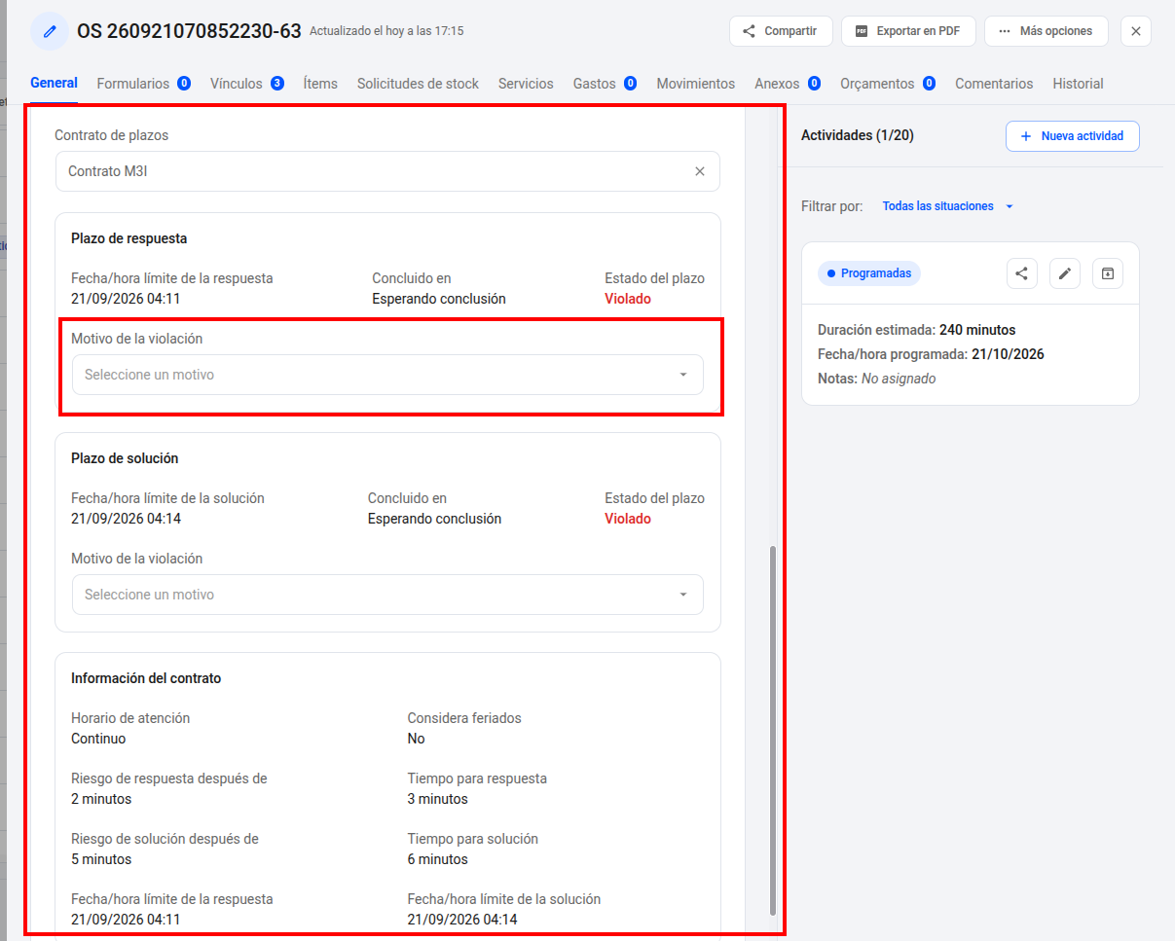Select the Comentarios tab

994,84
